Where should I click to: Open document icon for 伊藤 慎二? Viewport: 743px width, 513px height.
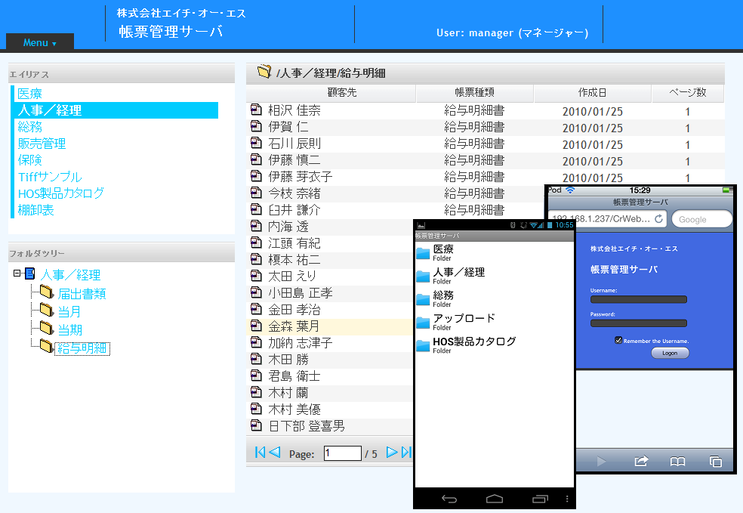click(256, 159)
